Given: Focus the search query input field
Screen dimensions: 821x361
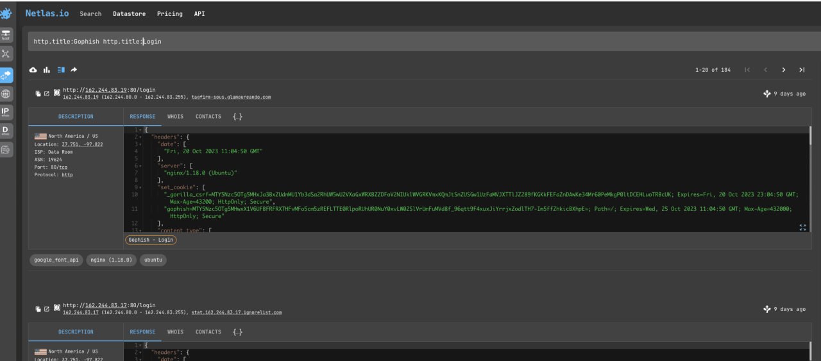Looking at the screenshot, I should coord(423,41).
